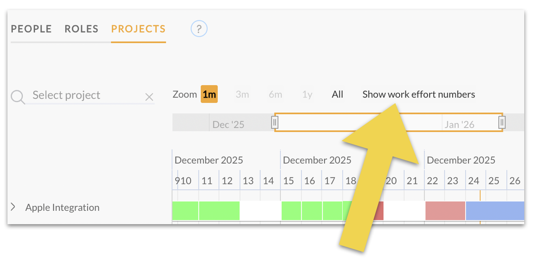Open the help popup via the question mark icon
The image size is (545, 264).
(199, 28)
